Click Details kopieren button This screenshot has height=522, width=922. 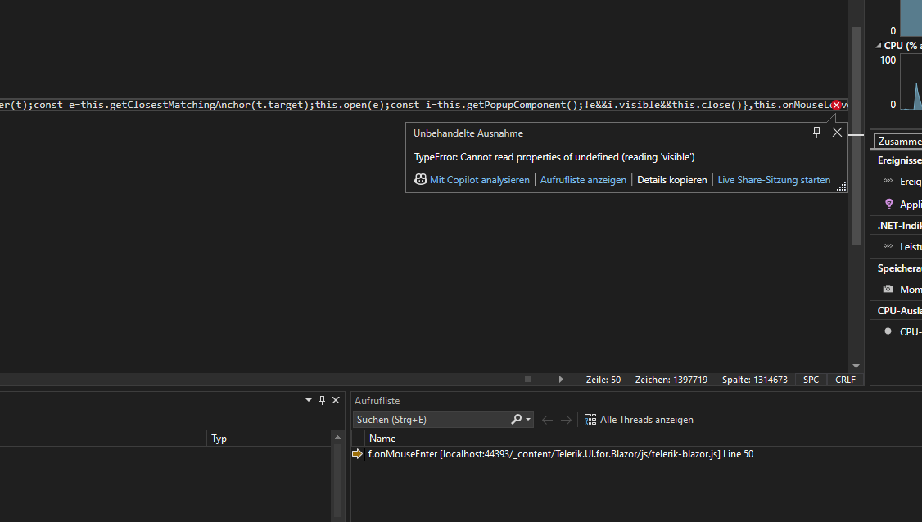tap(671, 180)
